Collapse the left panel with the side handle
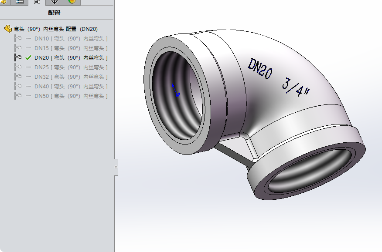 [x=116, y=167]
